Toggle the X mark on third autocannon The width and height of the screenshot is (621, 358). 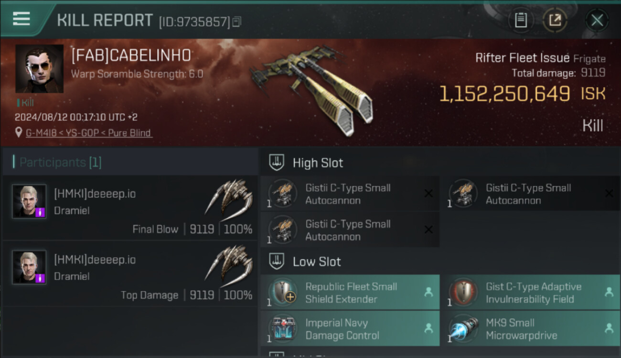[428, 230]
